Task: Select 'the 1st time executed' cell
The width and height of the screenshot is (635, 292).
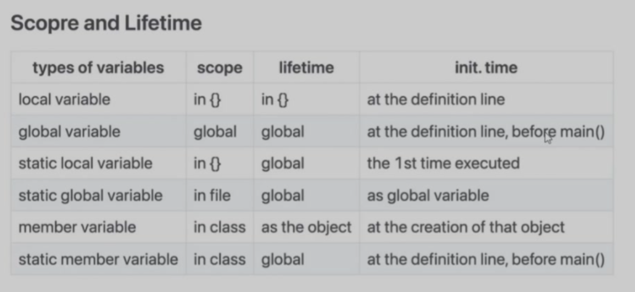Action: click(443, 164)
